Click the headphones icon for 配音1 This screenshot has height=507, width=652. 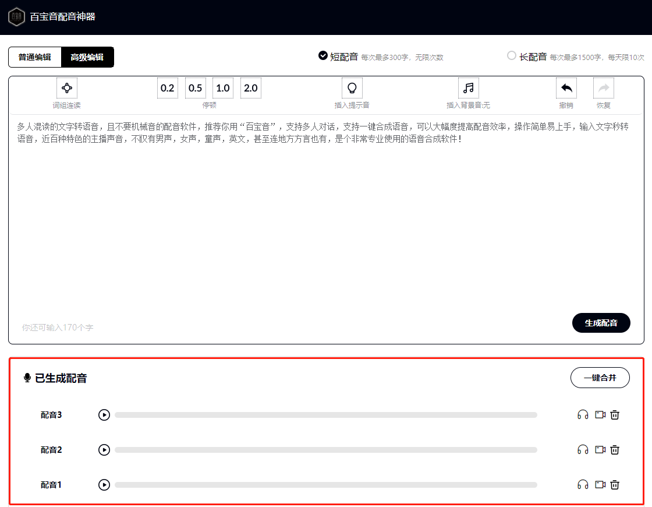pyautogui.click(x=583, y=484)
